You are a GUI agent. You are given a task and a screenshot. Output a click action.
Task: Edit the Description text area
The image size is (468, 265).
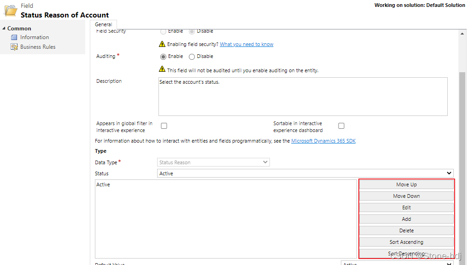click(x=302, y=97)
